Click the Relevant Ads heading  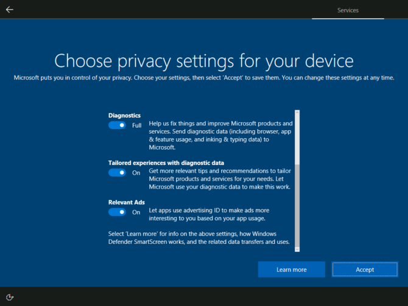coord(127,202)
